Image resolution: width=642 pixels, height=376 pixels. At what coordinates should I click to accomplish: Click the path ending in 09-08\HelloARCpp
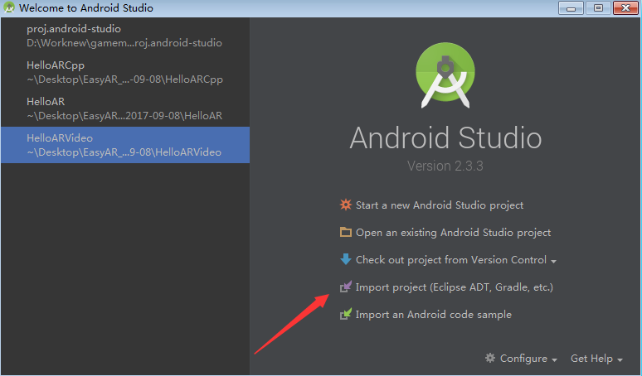point(125,80)
